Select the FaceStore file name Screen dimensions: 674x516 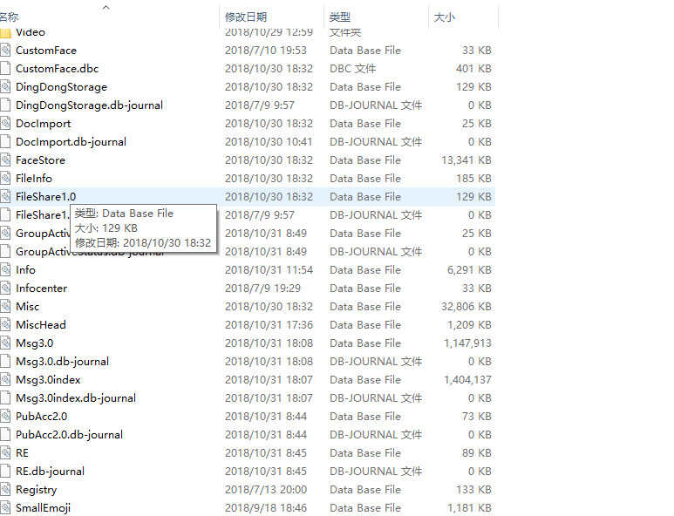(x=40, y=160)
